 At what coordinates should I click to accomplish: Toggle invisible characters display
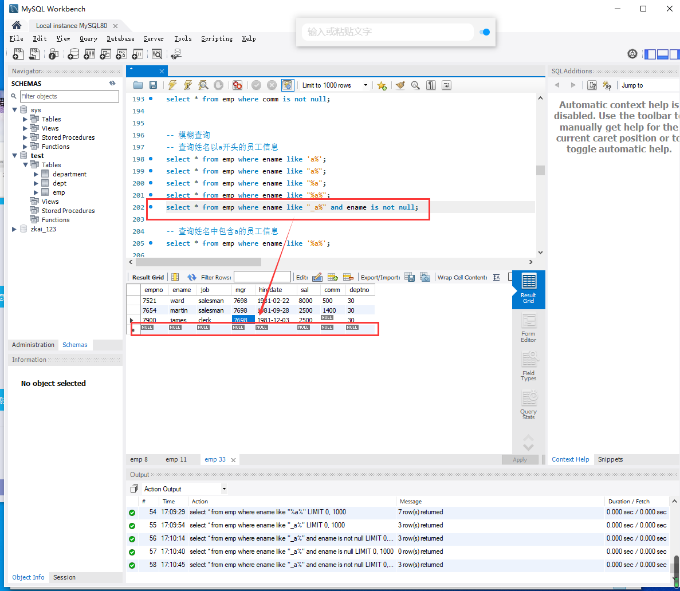431,85
